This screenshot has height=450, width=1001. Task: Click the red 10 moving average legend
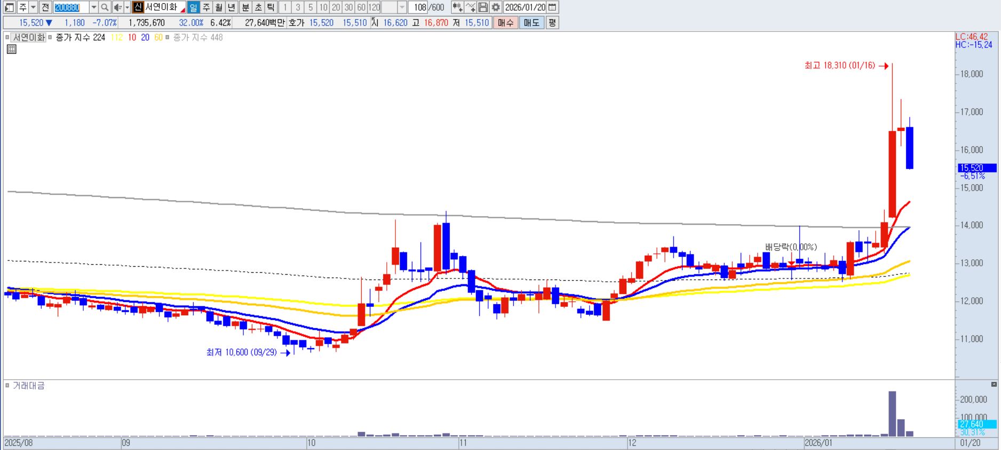(131, 37)
